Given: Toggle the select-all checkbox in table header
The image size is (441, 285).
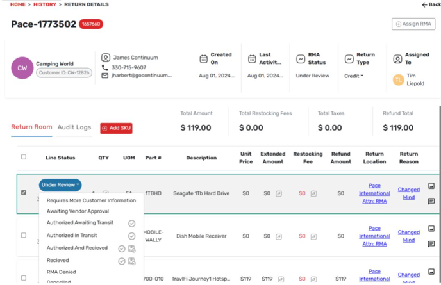Looking at the screenshot, I should pyautogui.click(x=24, y=157).
